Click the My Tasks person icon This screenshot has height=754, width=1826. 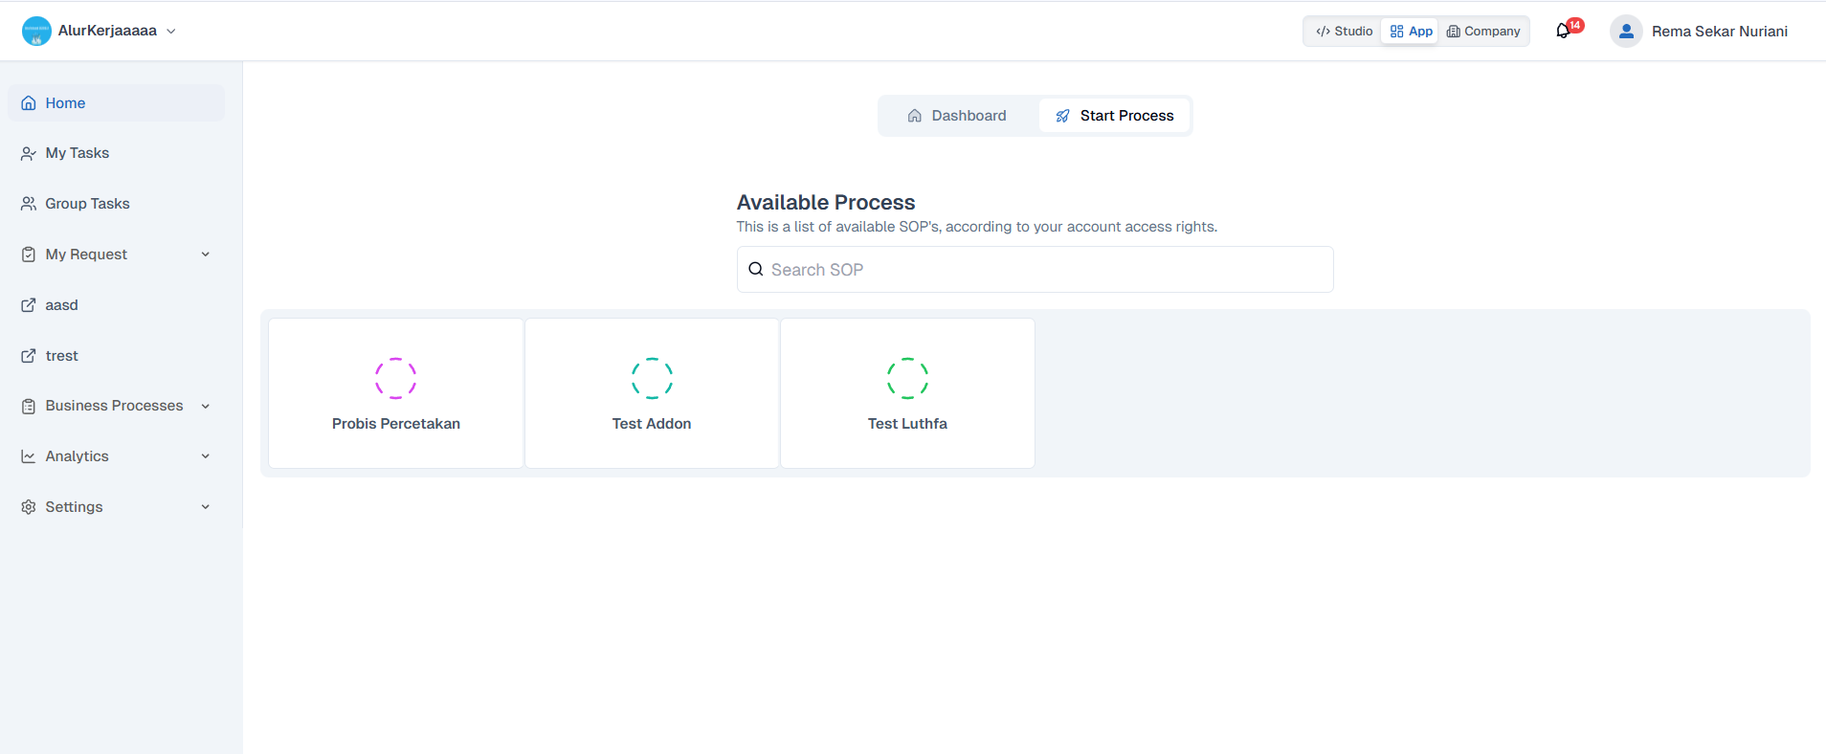(29, 153)
